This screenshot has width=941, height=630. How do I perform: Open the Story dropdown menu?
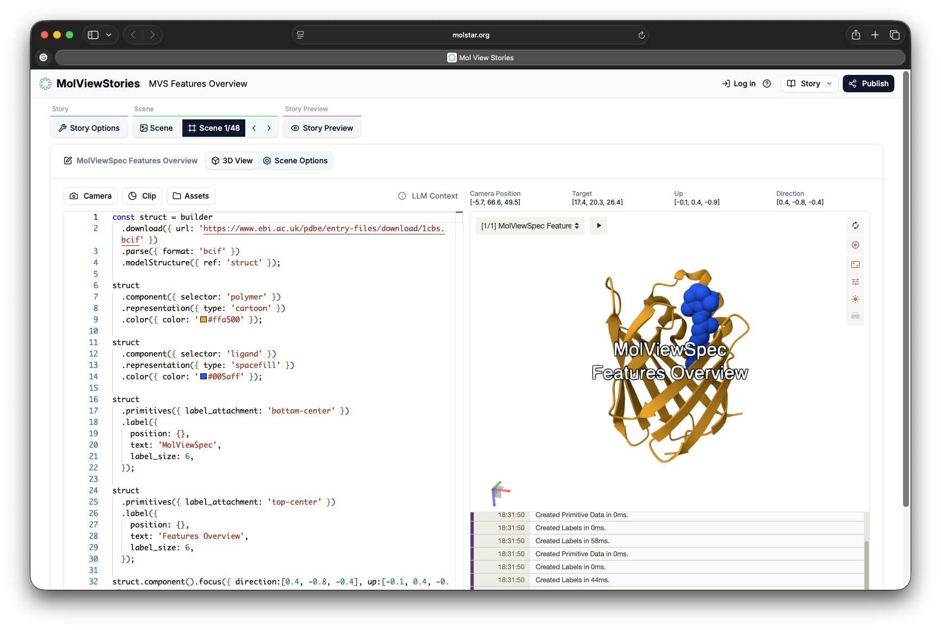[809, 84]
